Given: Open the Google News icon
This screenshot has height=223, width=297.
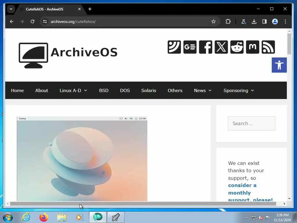Looking at the screenshot, I should tap(190, 47).
